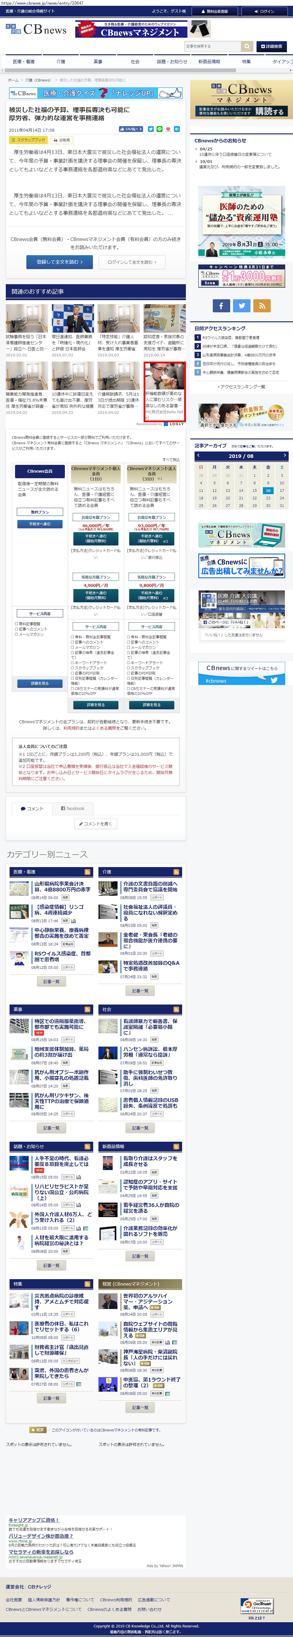This screenshot has width=293, height=1637.
Task: Click the スクラップブック button
Action: pos(29,140)
